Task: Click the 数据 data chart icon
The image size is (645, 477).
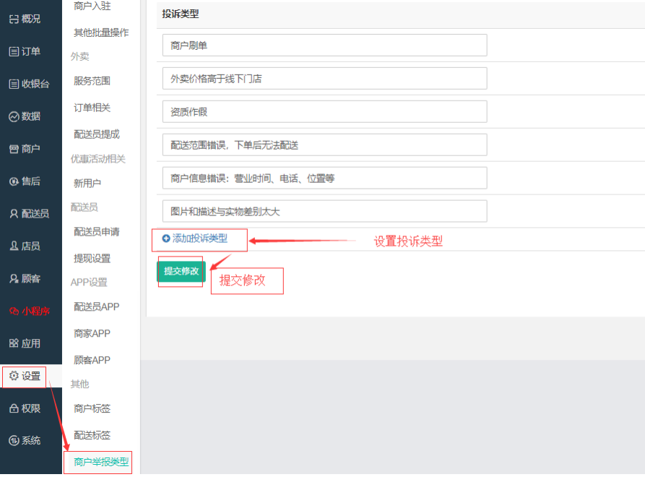Action: pos(14,116)
